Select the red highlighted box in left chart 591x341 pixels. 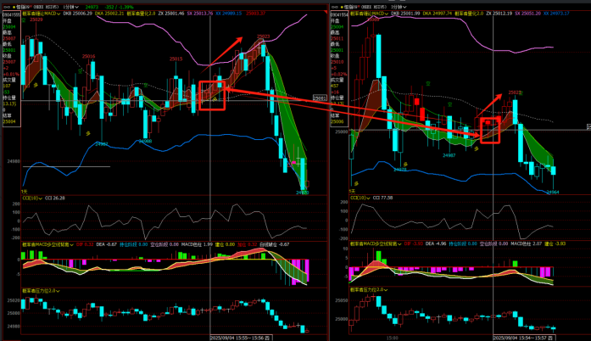[211, 96]
